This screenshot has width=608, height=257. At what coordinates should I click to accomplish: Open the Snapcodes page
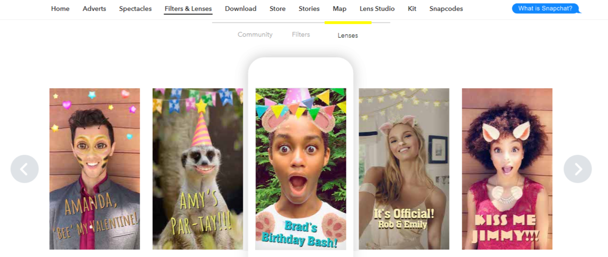pyautogui.click(x=446, y=9)
